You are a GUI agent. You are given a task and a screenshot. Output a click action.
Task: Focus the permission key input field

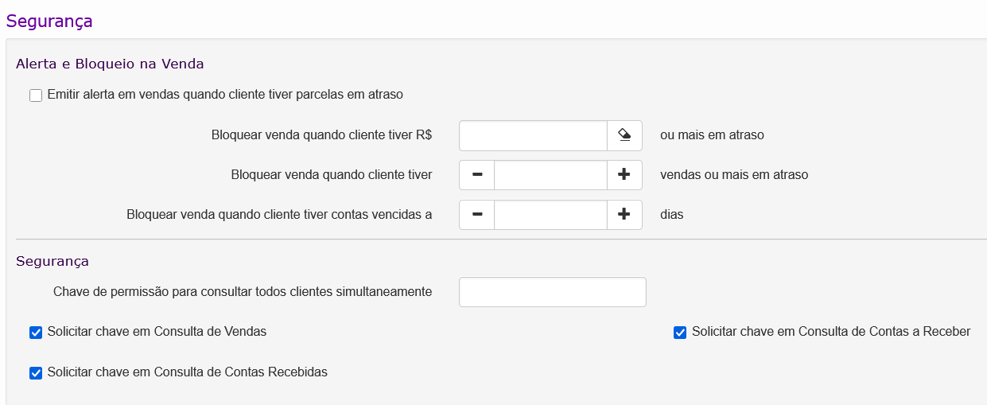(x=552, y=292)
